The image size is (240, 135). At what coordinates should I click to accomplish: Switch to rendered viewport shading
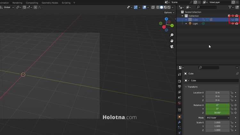click(x=169, y=7)
